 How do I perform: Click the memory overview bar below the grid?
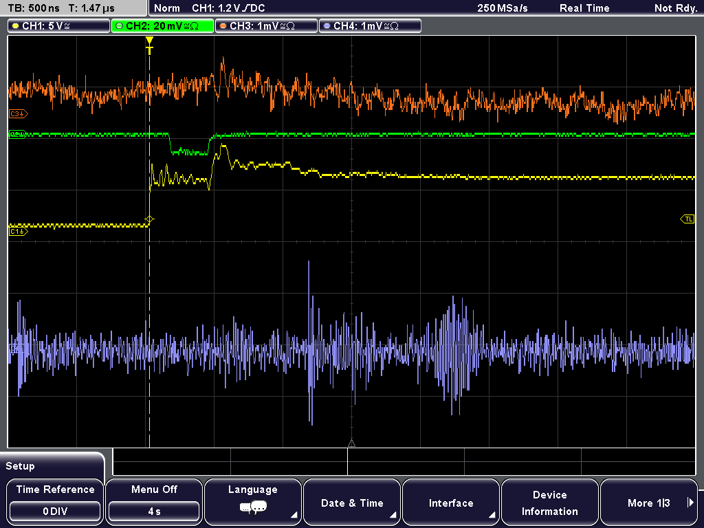pos(404,462)
